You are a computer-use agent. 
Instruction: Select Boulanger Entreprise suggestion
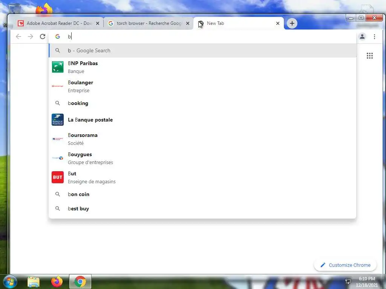(202, 86)
